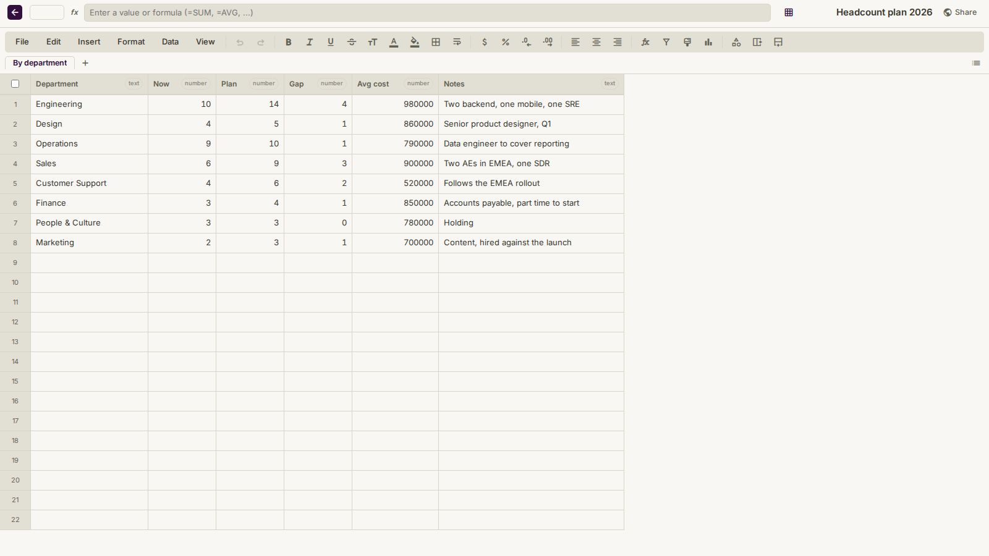Tick the select-all checkbox in the header
This screenshot has width=989, height=556.
tap(15, 84)
